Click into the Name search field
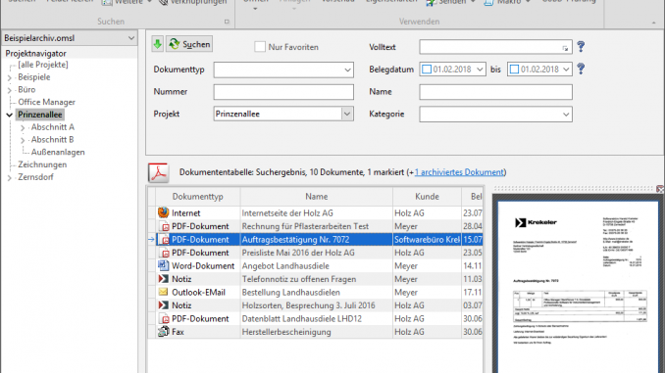The width and height of the screenshot is (665, 373). 495,92
